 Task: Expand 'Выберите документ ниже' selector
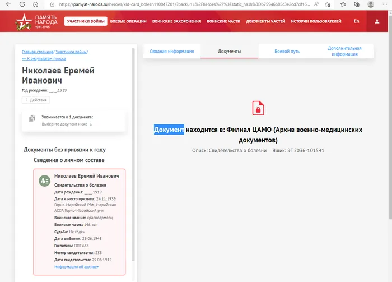pos(67,124)
